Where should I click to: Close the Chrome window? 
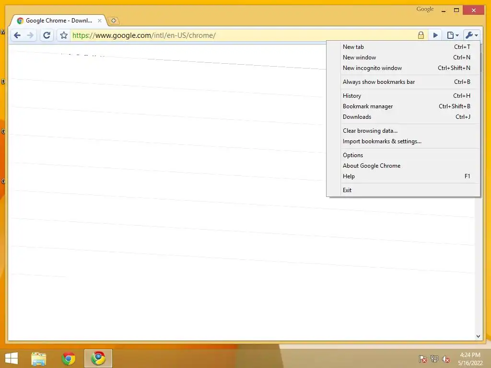click(x=474, y=11)
